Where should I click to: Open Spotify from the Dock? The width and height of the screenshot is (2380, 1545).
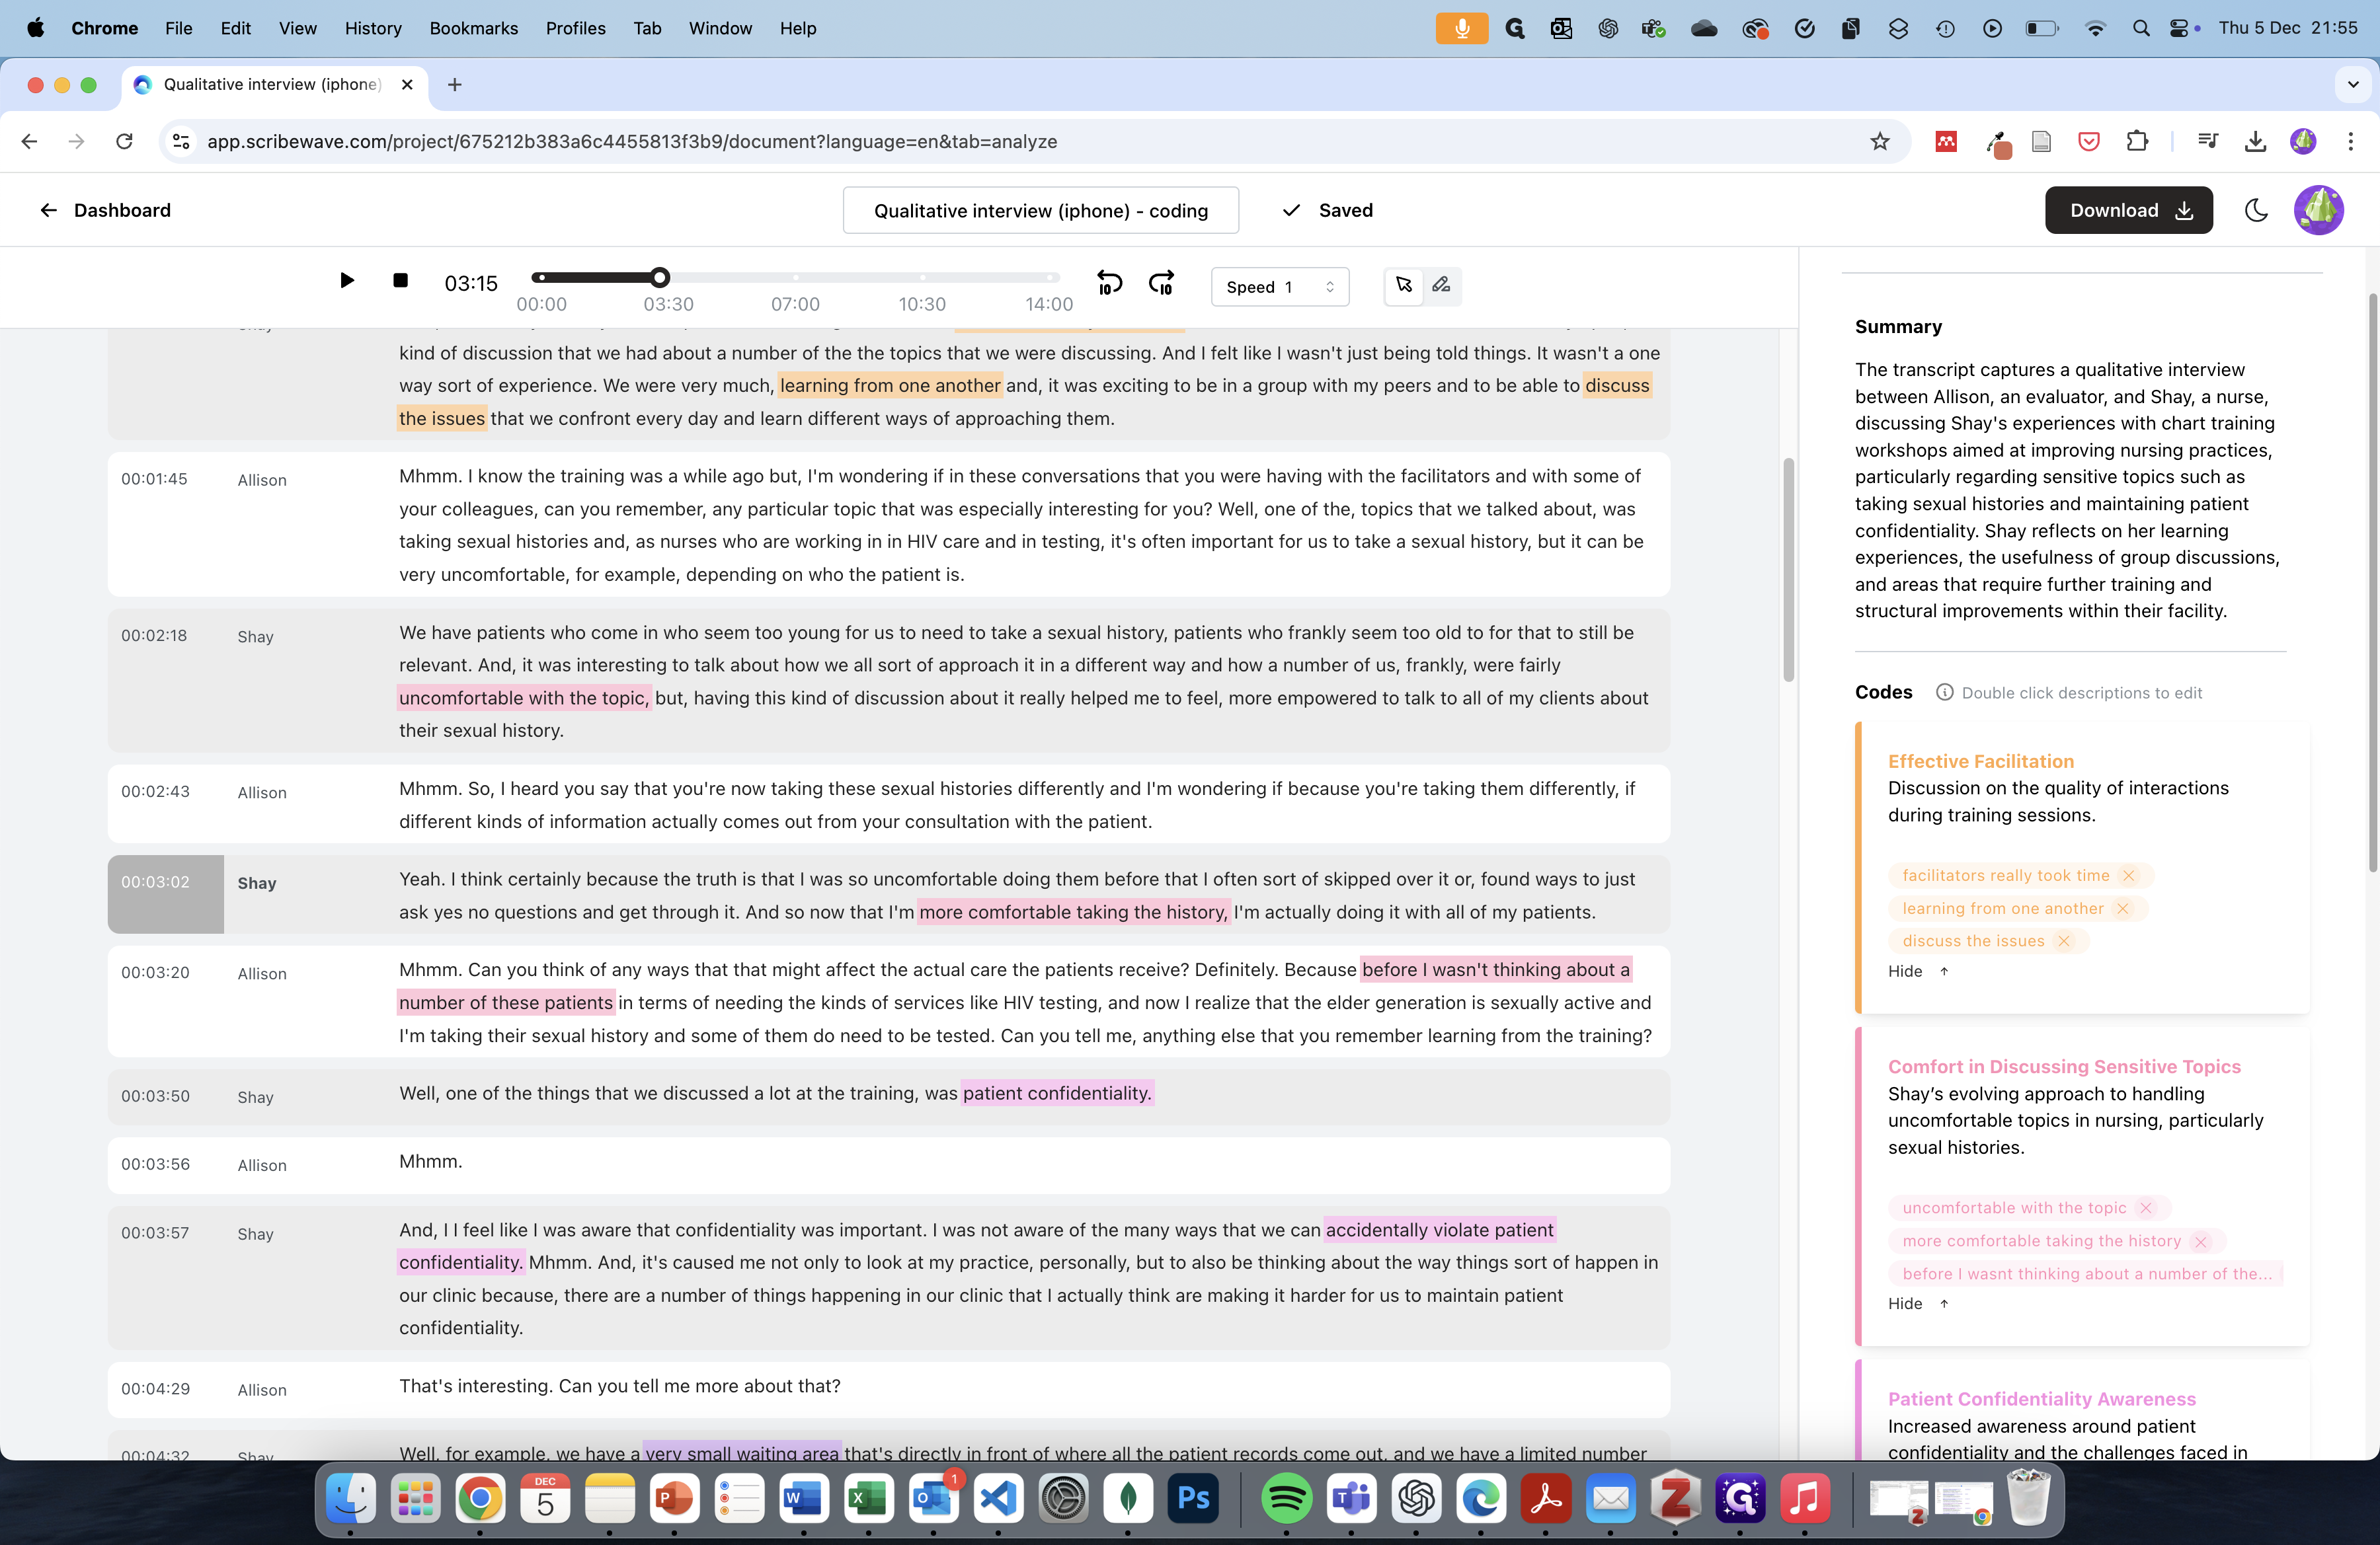(x=1286, y=1498)
